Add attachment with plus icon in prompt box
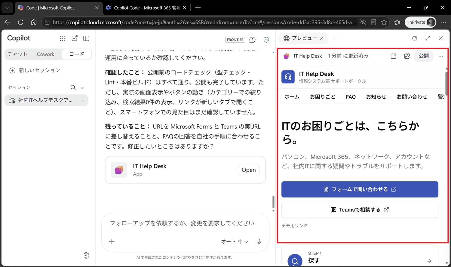 (x=112, y=242)
